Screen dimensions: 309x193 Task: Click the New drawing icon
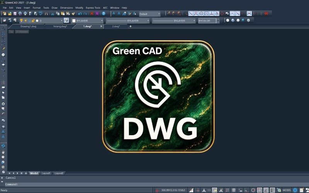click(x=4, y=14)
